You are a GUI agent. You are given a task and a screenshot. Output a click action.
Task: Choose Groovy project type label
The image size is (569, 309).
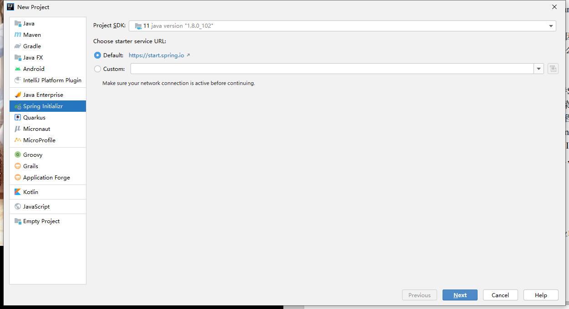(x=33, y=155)
